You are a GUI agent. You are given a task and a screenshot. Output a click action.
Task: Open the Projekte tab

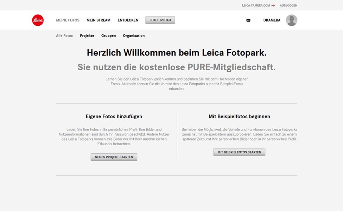tap(87, 36)
